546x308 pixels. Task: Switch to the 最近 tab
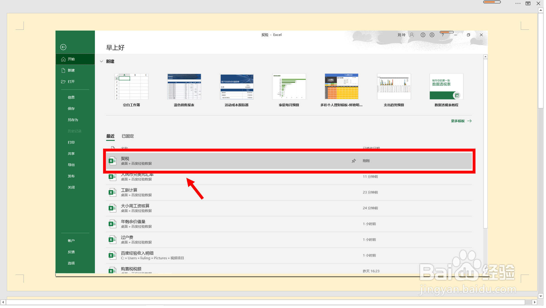click(x=111, y=137)
